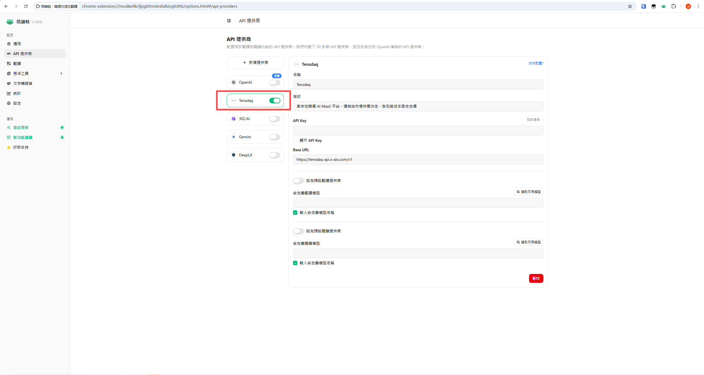Image resolution: width=704 pixels, height=375 pixels.
Task: Click the API Key input field
Action: pos(418,131)
